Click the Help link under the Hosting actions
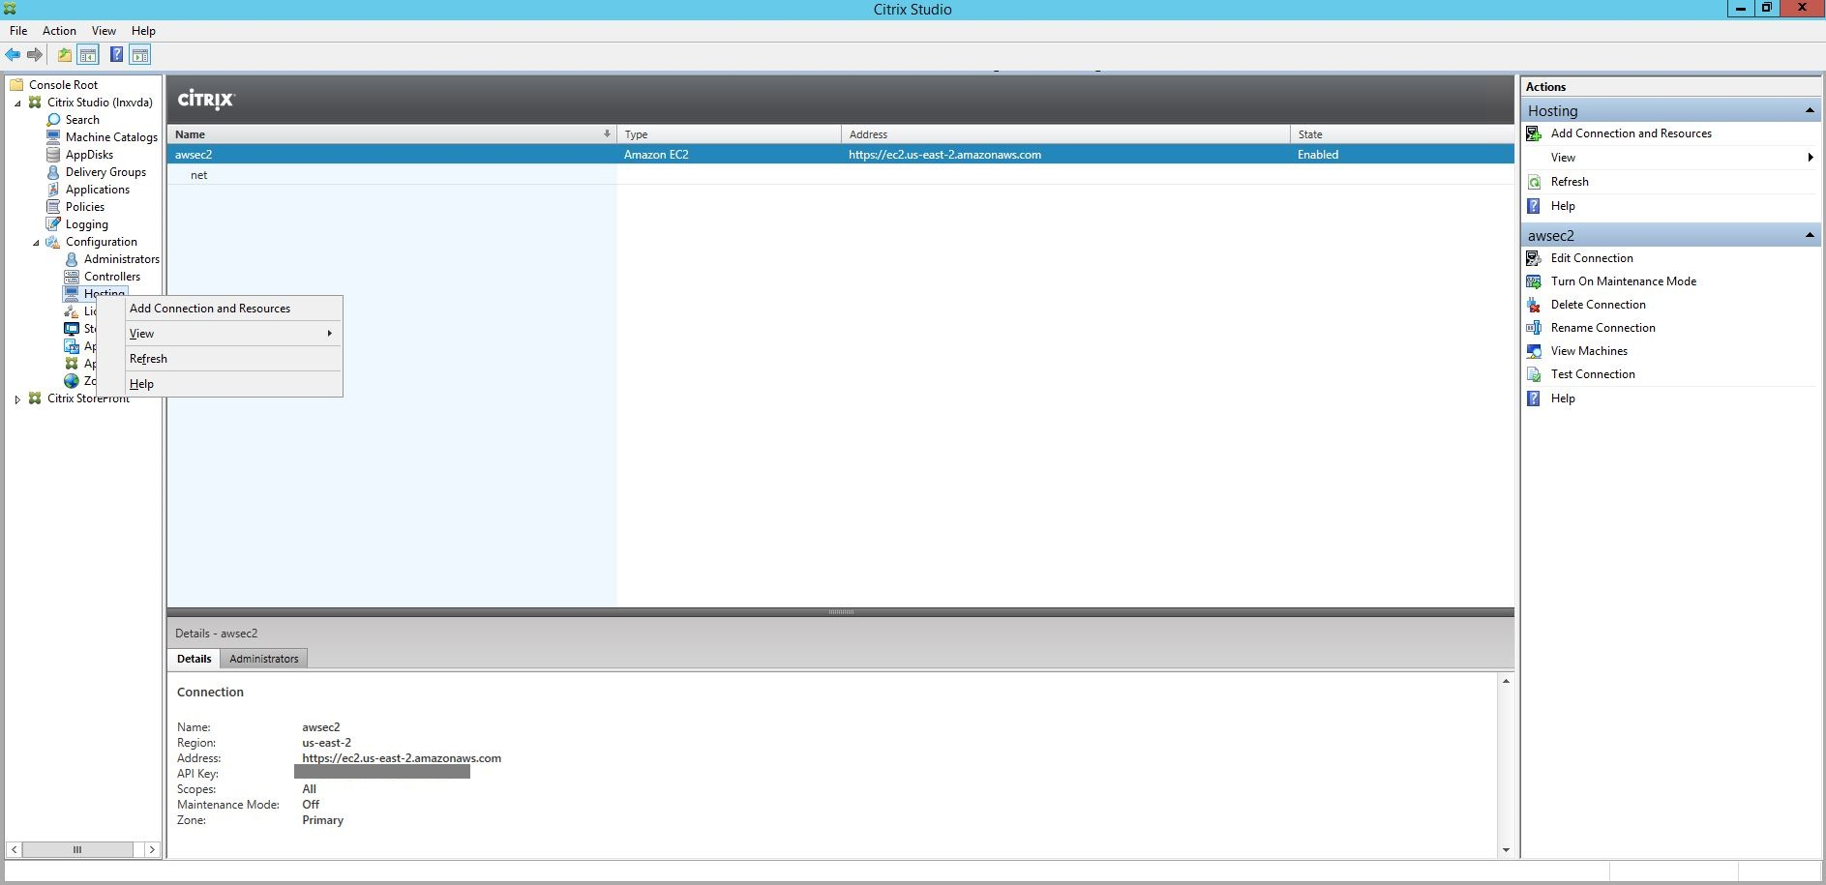Screen dimensions: 1826x885 pyautogui.click(x=1563, y=206)
